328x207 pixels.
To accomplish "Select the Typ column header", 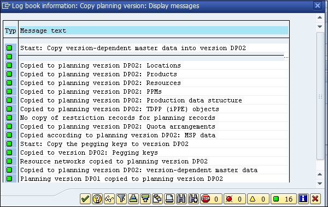I will tap(10, 31).
